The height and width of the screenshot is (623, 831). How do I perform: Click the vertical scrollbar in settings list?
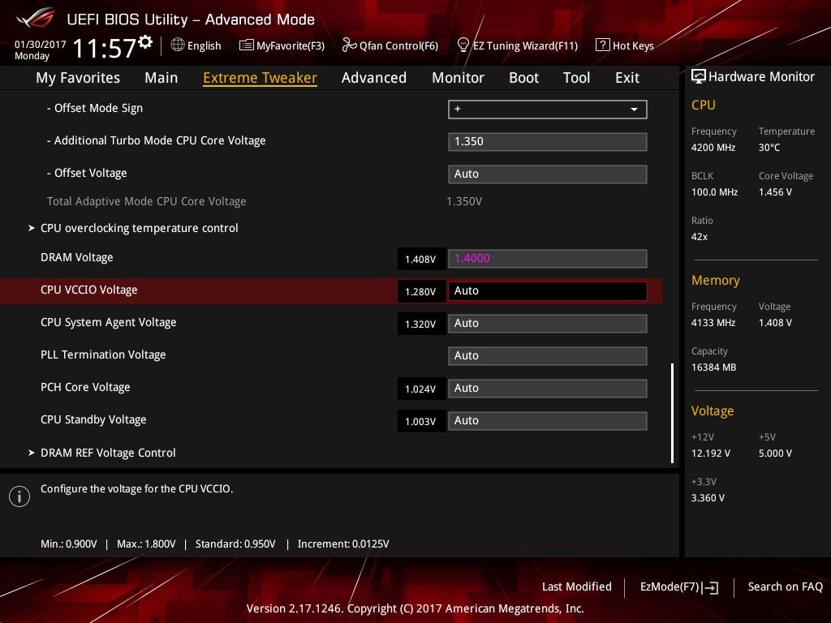point(672,413)
